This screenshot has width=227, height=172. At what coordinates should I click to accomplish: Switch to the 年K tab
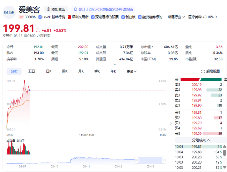[113, 71]
